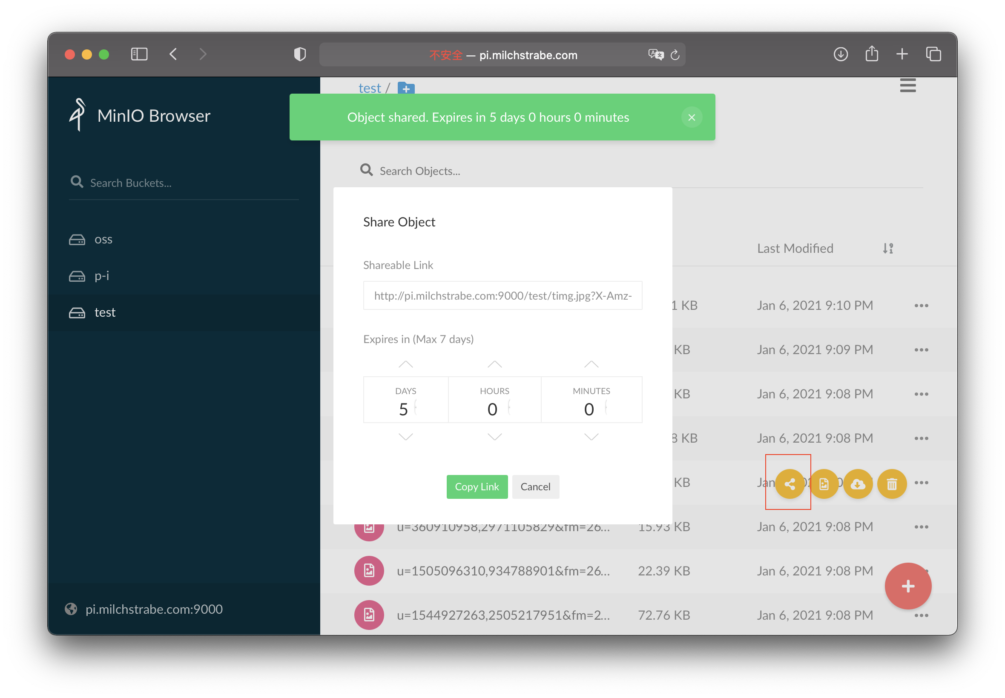Click the Last Modified sort icon
This screenshot has width=1005, height=698.
coord(888,249)
